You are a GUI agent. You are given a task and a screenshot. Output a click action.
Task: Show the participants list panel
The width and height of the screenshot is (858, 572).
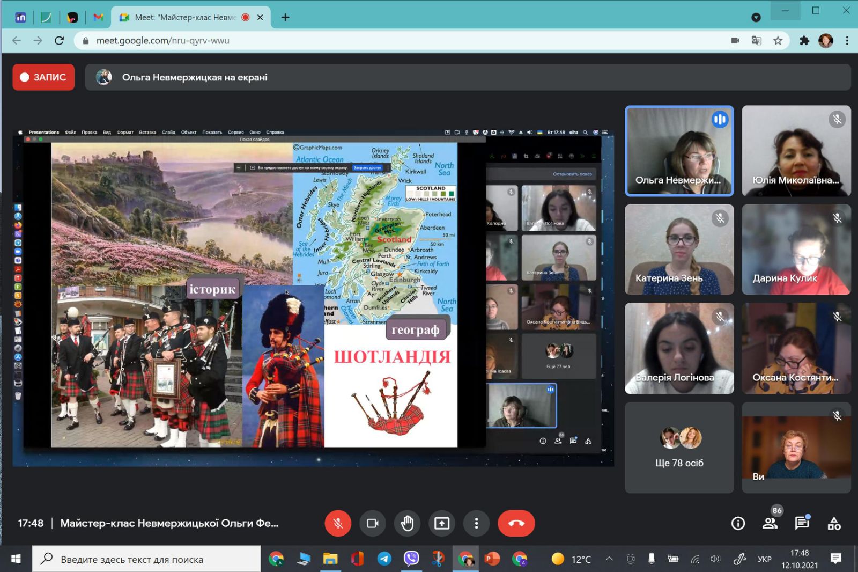(x=770, y=523)
